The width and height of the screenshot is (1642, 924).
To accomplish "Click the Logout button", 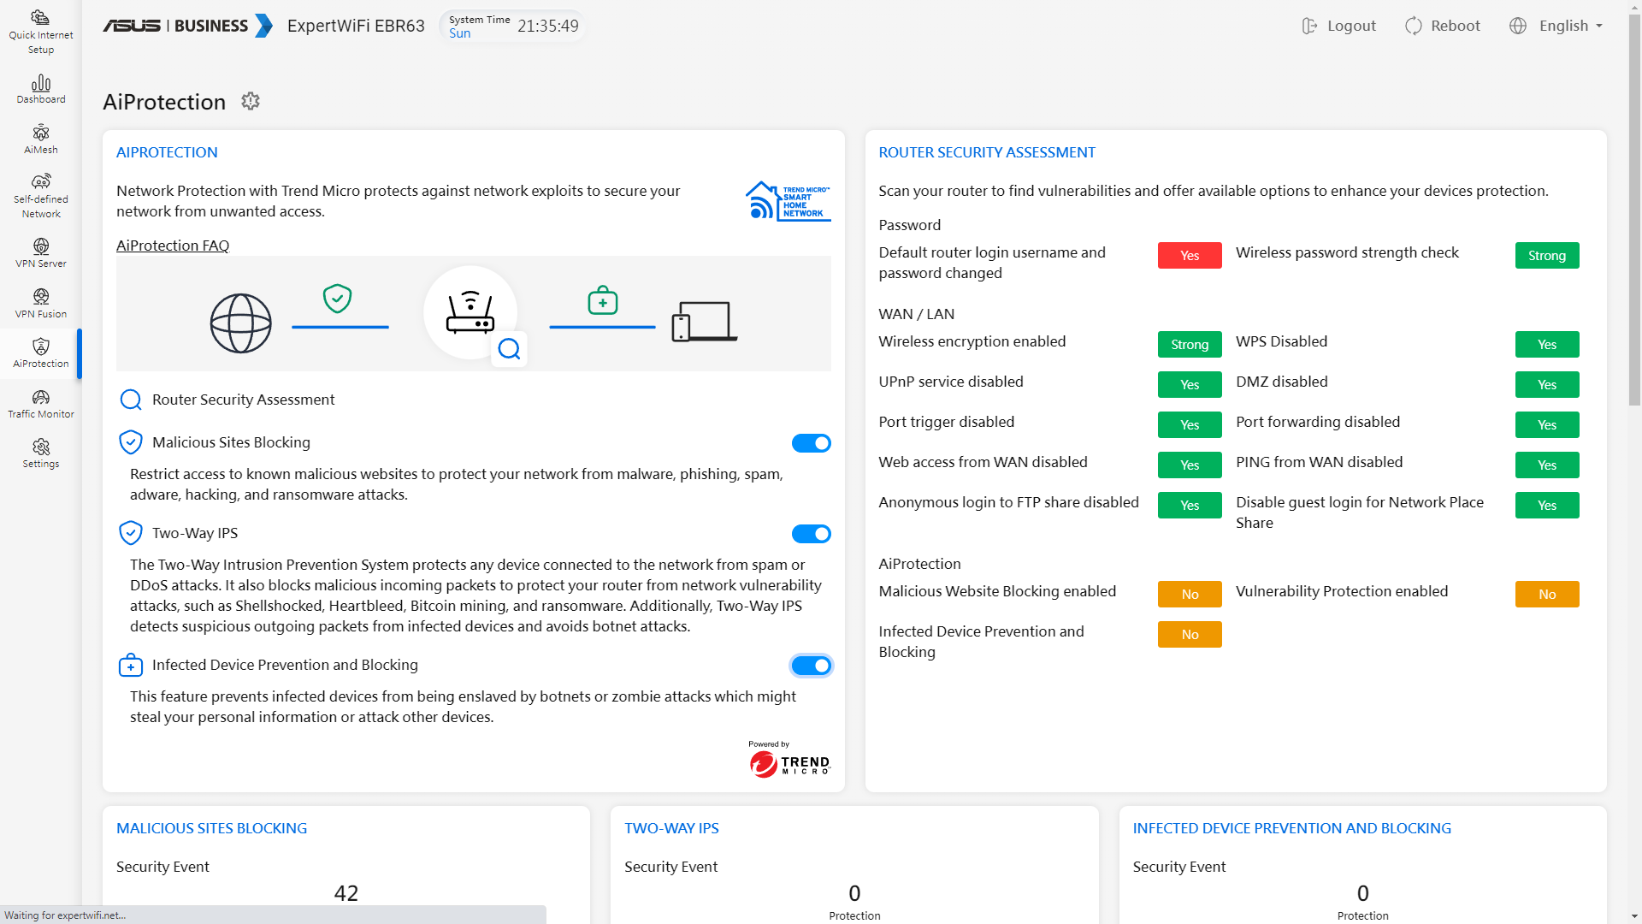I will pos(1339,26).
